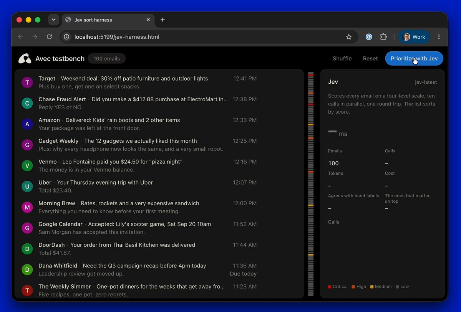The image size is (461, 312).
Task: Click the Uber sender avatar
Action: [x=27, y=187]
